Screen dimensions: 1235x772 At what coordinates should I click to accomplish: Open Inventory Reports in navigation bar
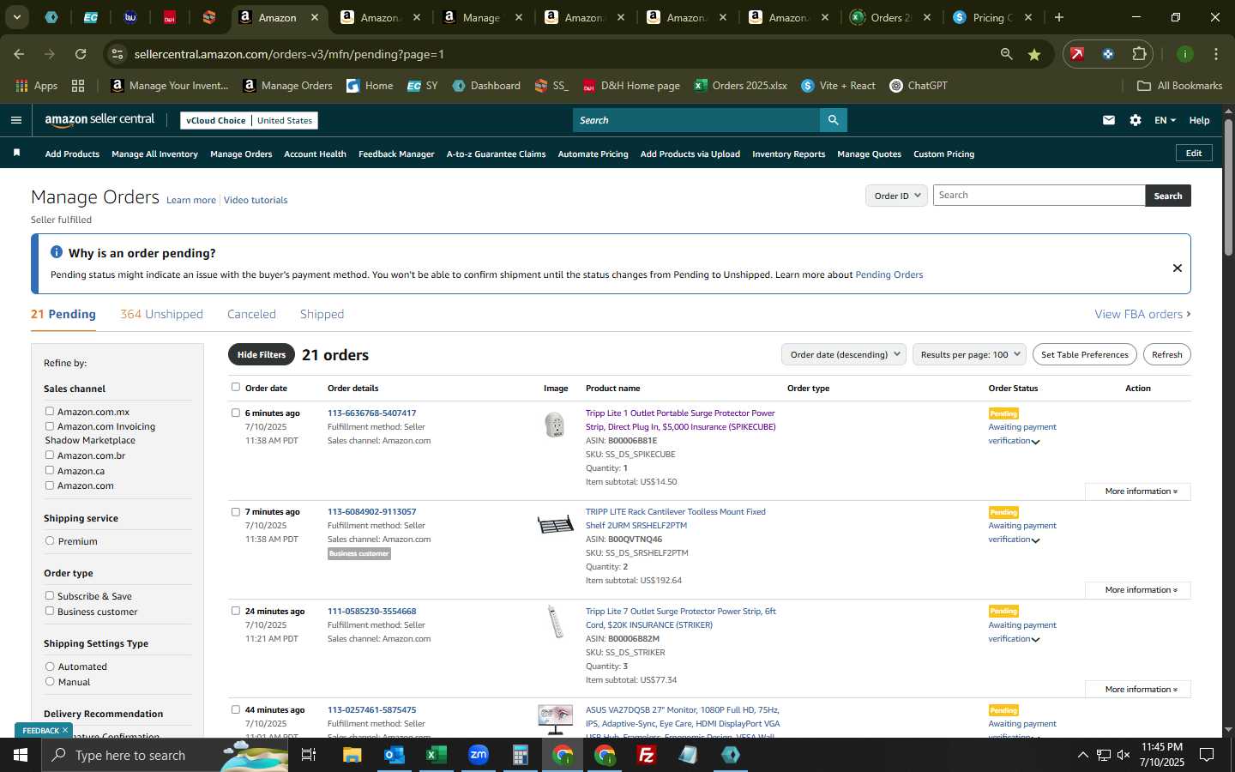788,154
